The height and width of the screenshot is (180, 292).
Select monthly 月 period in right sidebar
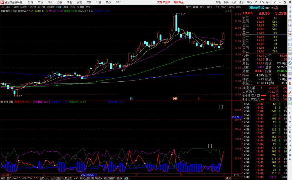pyautogui.click(x=290, y=141)
